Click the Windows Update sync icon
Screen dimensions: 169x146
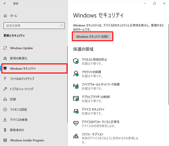pyautogui.click(x=5, y=48)
